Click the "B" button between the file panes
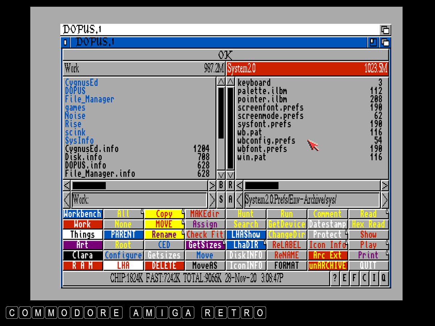Image resolution: width=435 pixels, height=326 pixels. (x=221, y=185)
